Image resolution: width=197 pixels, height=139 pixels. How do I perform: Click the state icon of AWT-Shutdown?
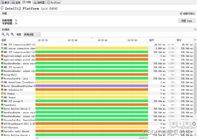[2, 127]
